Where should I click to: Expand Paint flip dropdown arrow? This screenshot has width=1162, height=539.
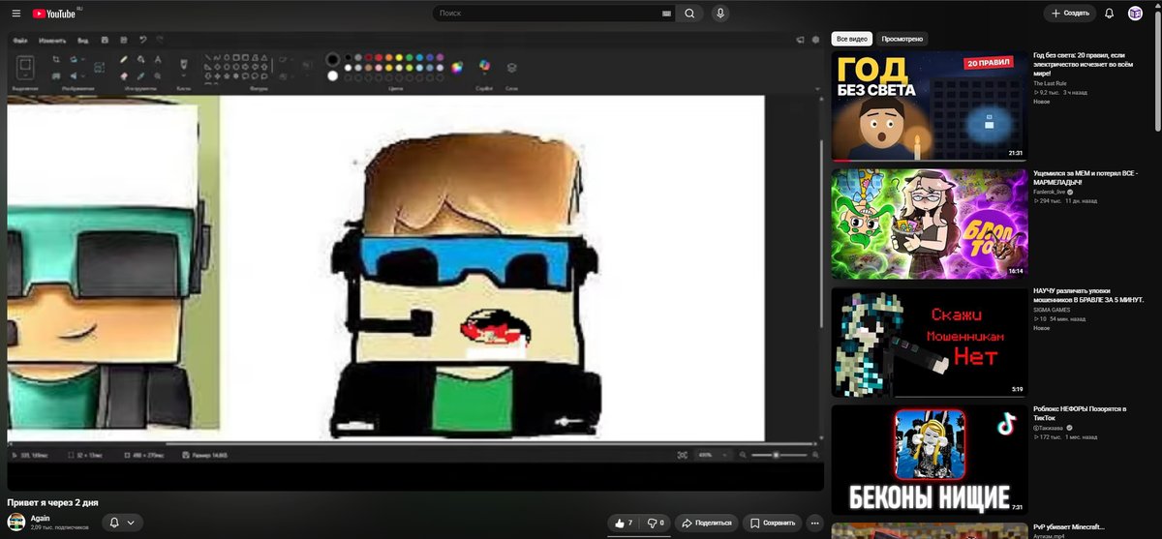tap(83, 75)
